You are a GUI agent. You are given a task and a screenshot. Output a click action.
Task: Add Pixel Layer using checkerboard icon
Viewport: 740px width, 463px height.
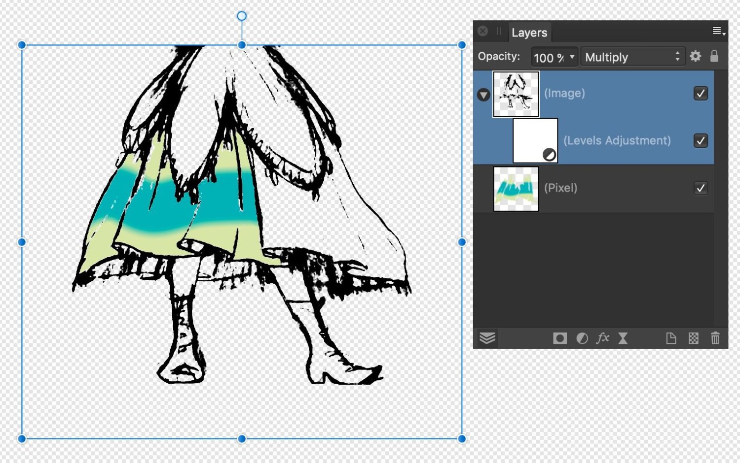click(x=693, y=338)
